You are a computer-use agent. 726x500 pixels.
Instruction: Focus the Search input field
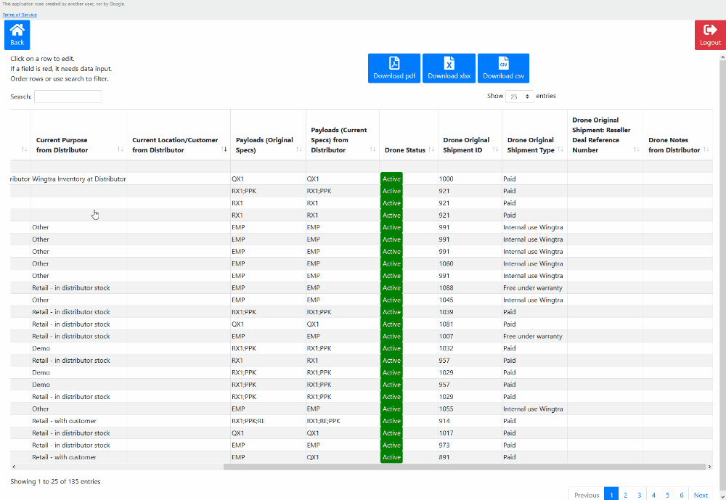[x=68, y=97]
